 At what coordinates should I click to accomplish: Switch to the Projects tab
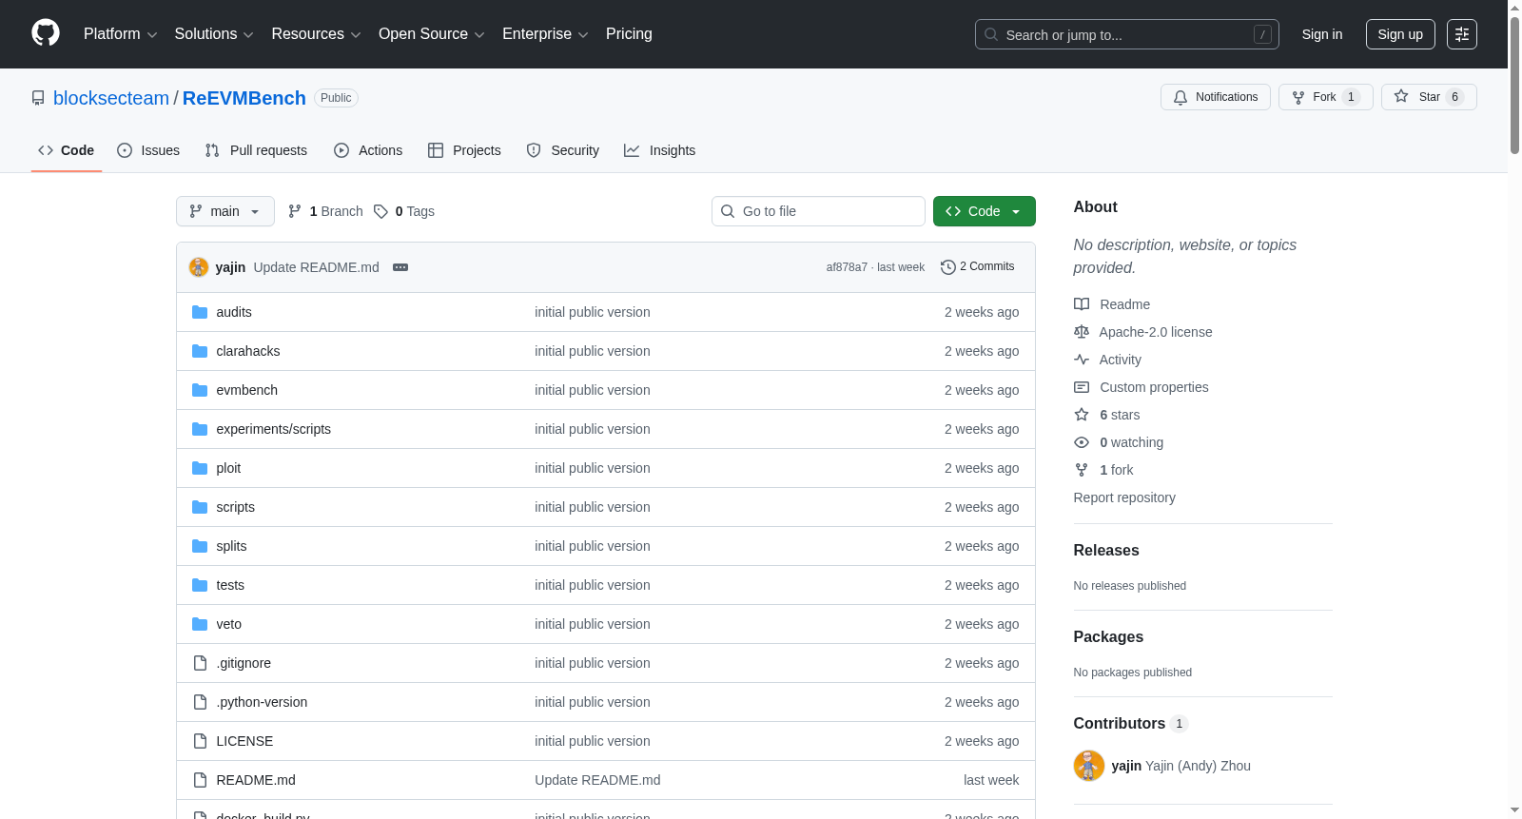coord(464,150)
